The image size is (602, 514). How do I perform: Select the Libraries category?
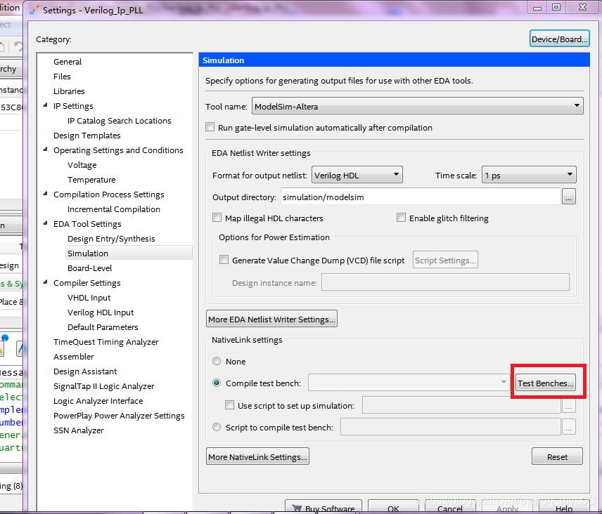click(69, 91)
